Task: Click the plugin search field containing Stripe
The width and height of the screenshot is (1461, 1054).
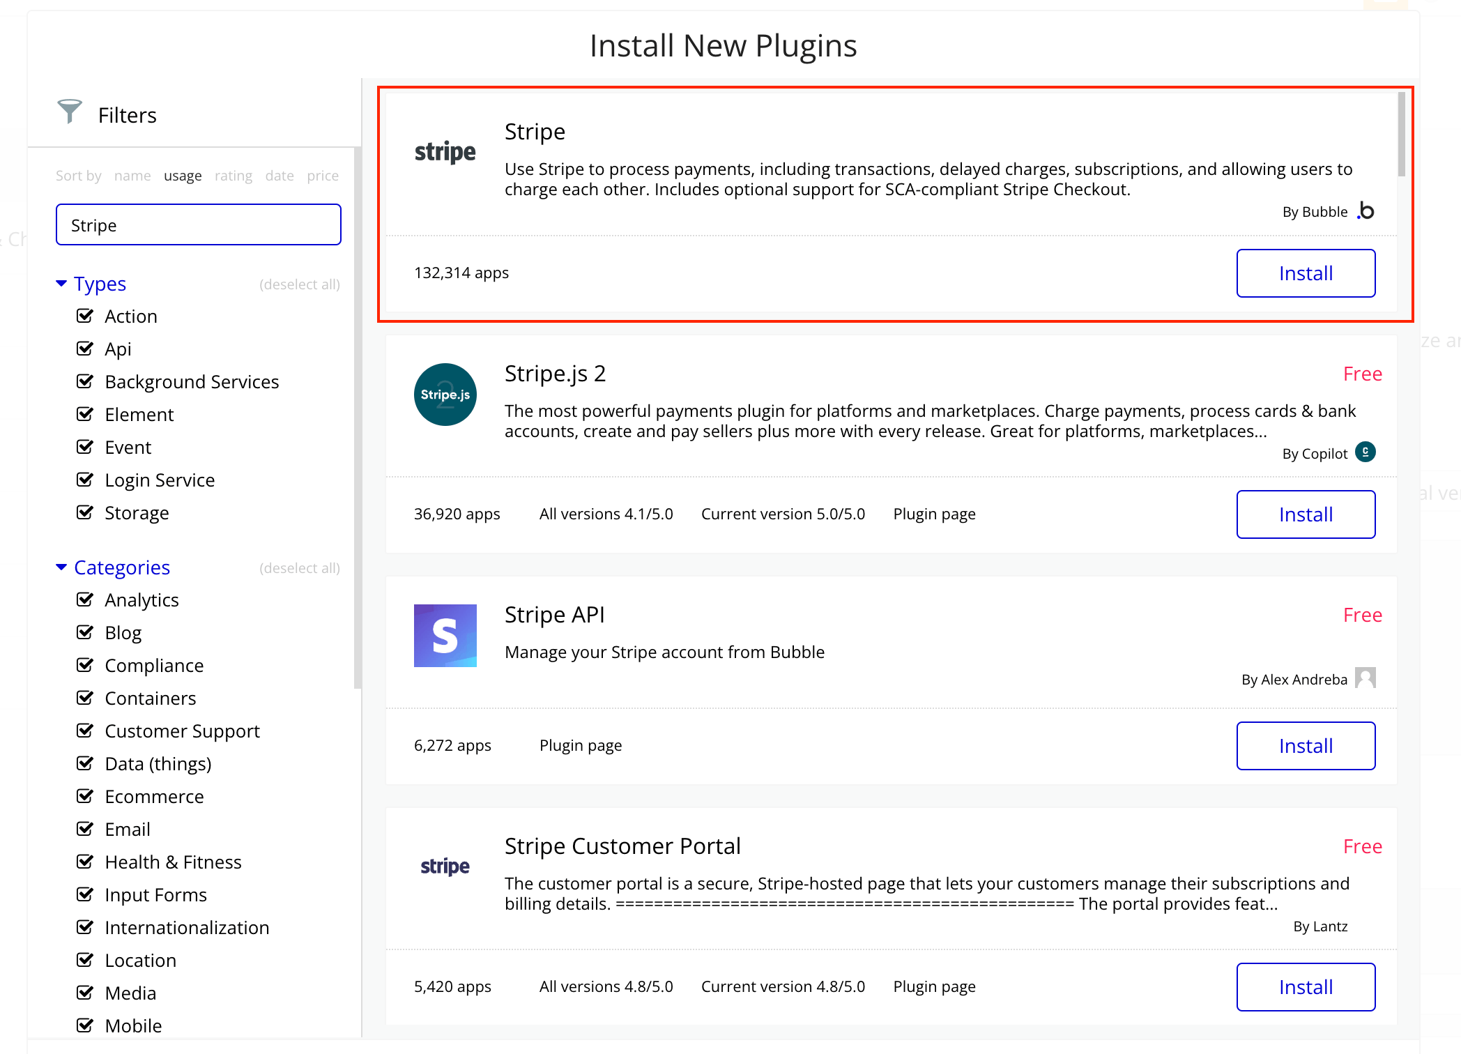Action: point(199,224)
